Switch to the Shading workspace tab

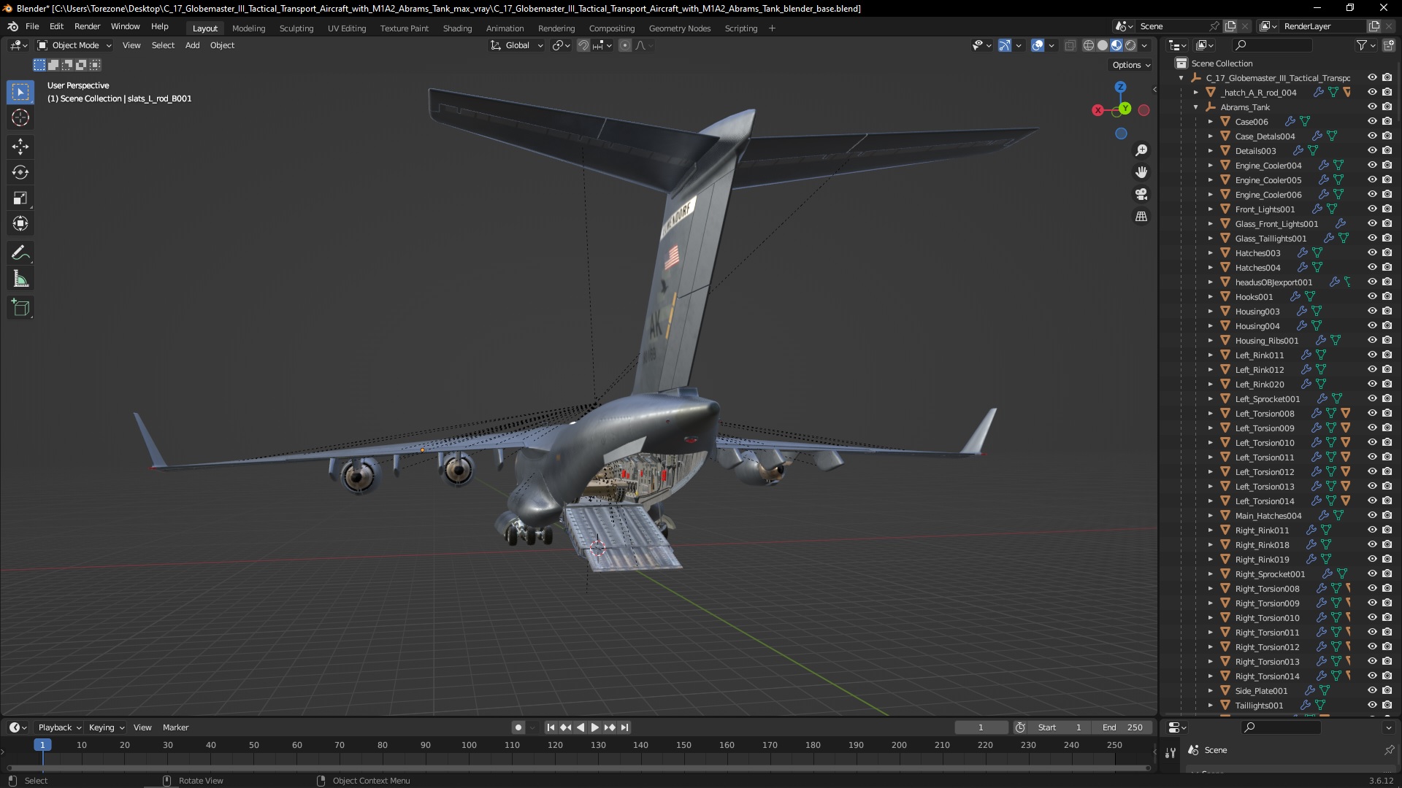tap(457, 28)
